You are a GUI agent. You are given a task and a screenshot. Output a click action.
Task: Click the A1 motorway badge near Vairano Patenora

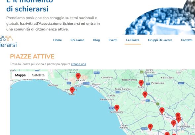[x=142, y=72]
